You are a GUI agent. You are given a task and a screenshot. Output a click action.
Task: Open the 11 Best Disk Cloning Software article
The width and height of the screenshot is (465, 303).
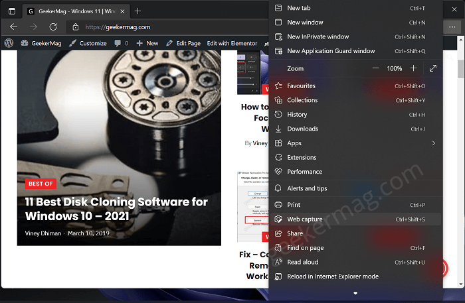click(116, 209)
